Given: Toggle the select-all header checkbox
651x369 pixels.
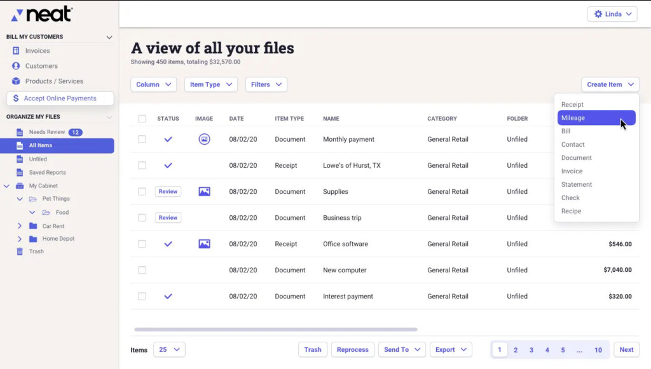Looking at the screenshot, I should [x=142, y=119].
